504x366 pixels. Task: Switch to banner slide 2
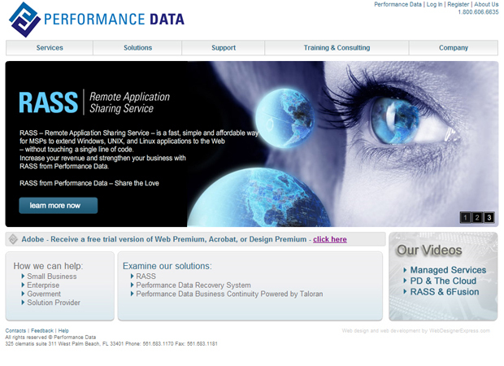pyautogui.click(x=477, y=218)
